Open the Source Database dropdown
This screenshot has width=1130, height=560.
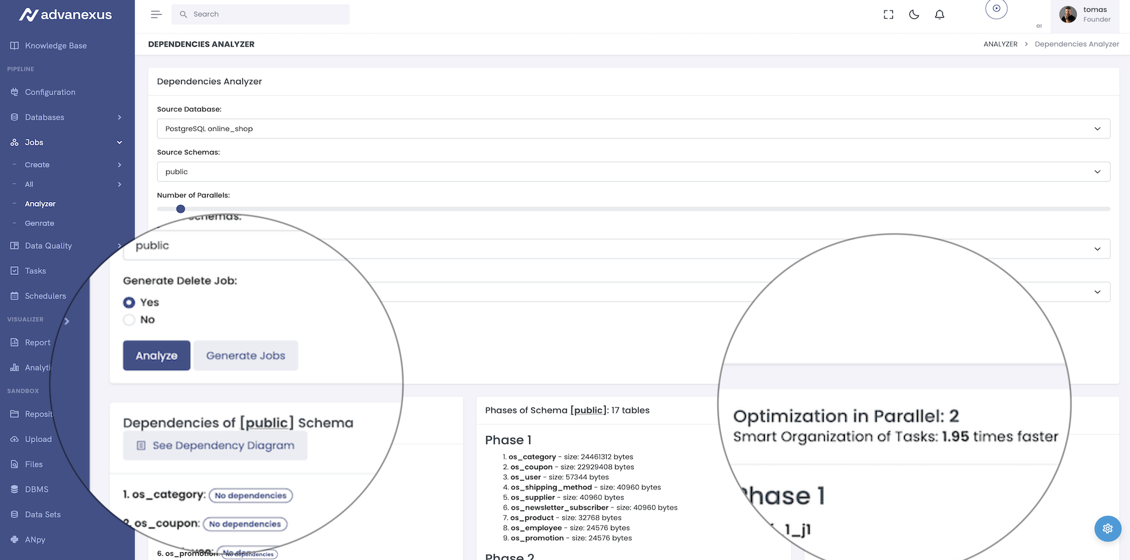click(633, 128)
